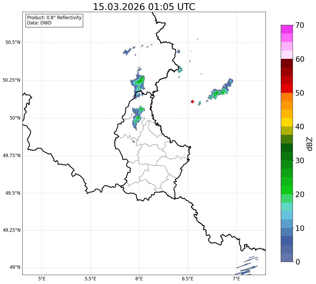Image resolution: width=316 pixels, height=284 pixels.
Task: Click the orange colorbar segment just below 50
Action: 287,97
